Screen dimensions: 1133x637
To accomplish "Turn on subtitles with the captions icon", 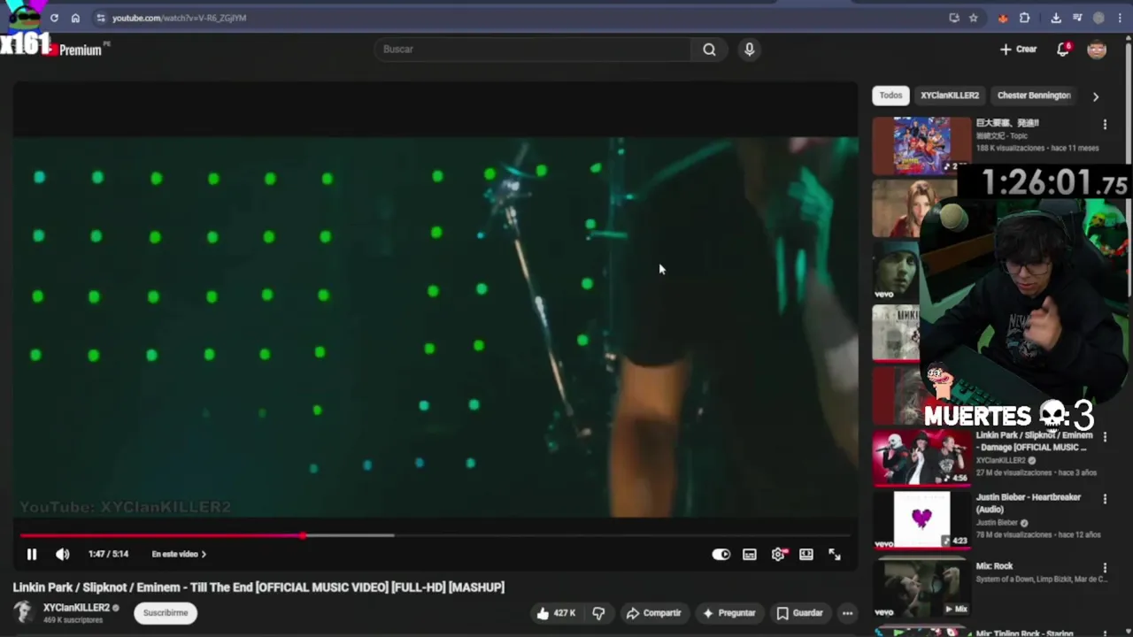I will [750, 555].
